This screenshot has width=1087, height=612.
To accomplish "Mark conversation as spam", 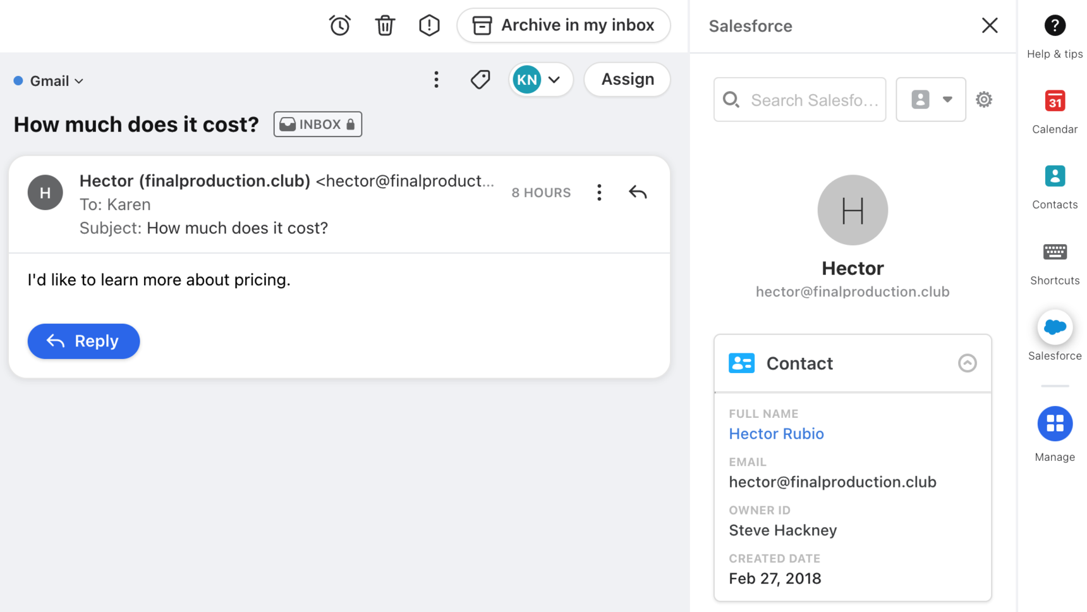I will pyautogui.click(x=429, y=25).
